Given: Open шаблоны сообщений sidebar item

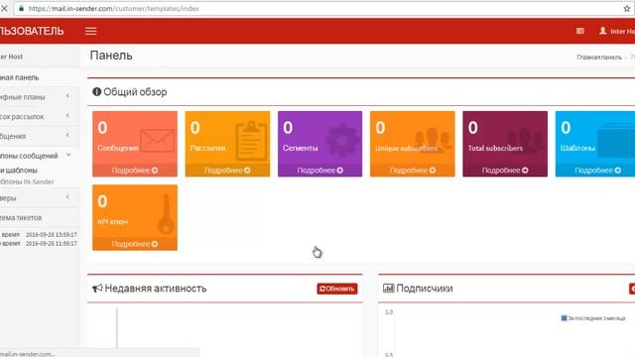Looking at the screenshot, I should [40, 156].
